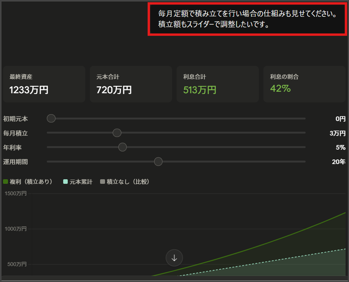Click the 年利率 slider thumb
Screen dimensions: 349x282
click(122, 147)
